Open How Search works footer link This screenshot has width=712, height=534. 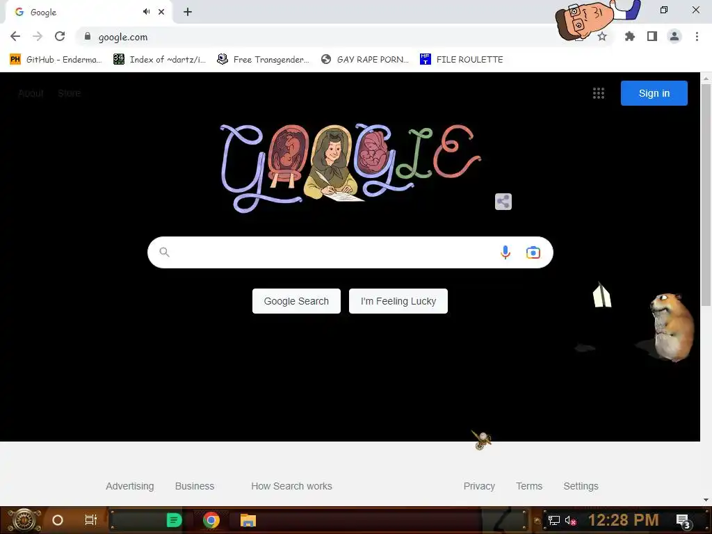291,486
